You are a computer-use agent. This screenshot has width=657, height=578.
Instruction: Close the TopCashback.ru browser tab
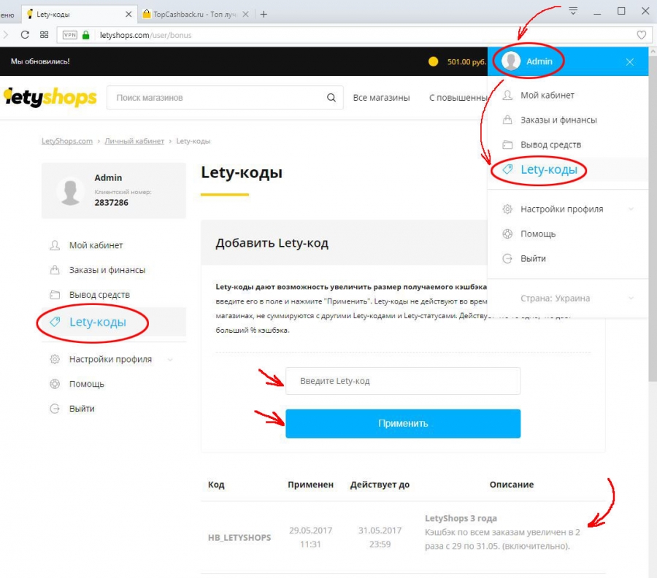click(x=245, y=15)
